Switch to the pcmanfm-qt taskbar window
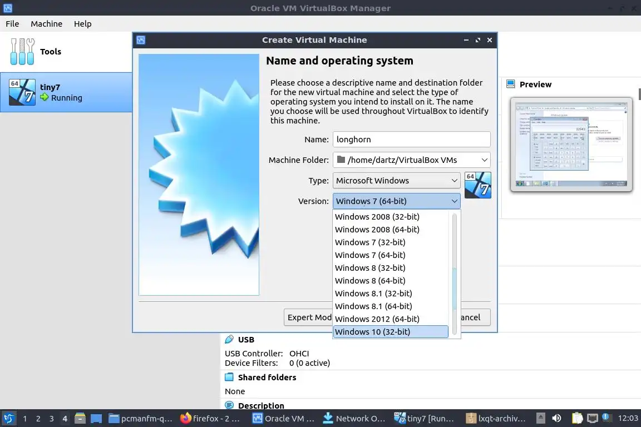641x427 pixels. pos(140,419)
